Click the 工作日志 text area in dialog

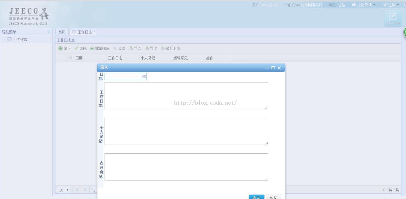tap(186, 96)
